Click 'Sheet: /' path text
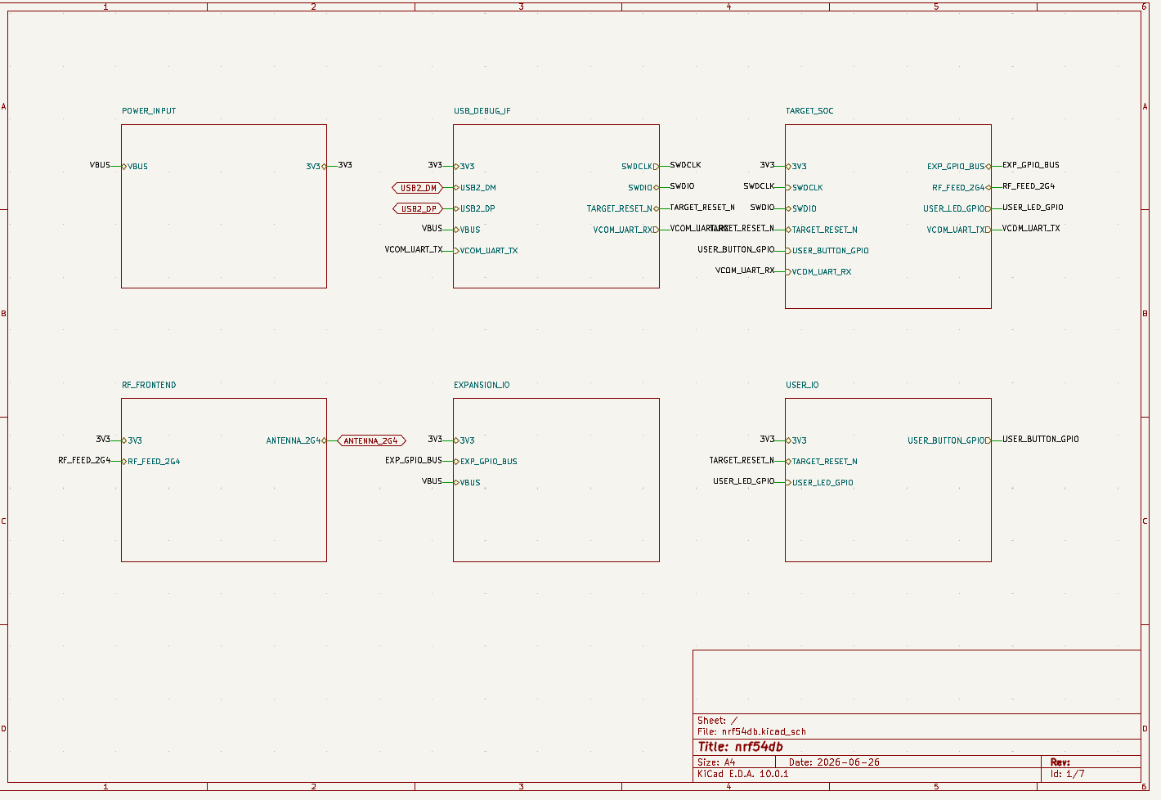 tap(717, 721)
